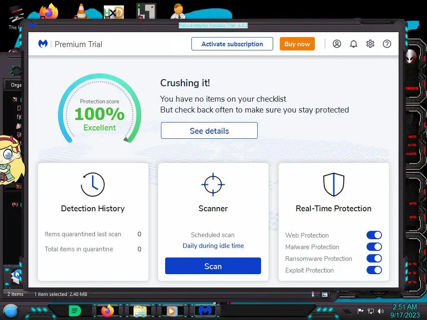Screen dimensions: 427x320
Task: Open Daily during idle time schedule link
Action: point(213,246)
